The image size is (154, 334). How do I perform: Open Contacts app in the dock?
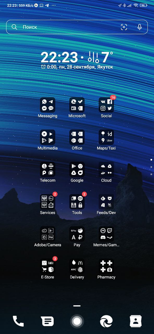coord(136,321)
